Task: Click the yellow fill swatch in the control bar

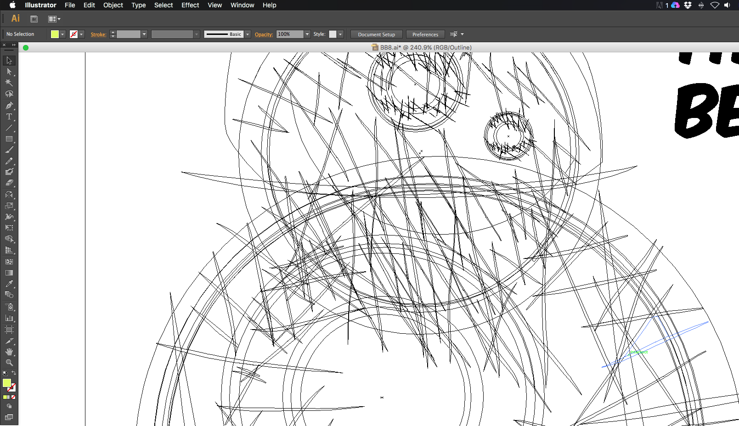Action: (55, 34)
